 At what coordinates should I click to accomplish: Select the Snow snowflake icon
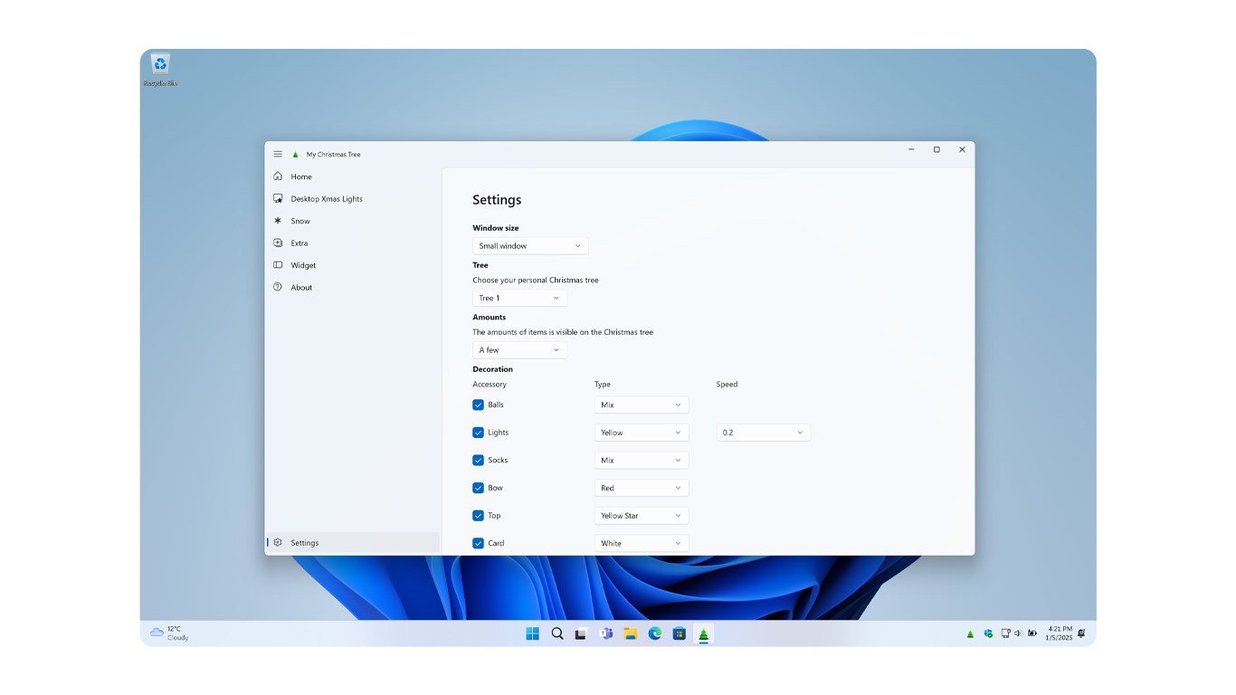[x=278, y=221]
